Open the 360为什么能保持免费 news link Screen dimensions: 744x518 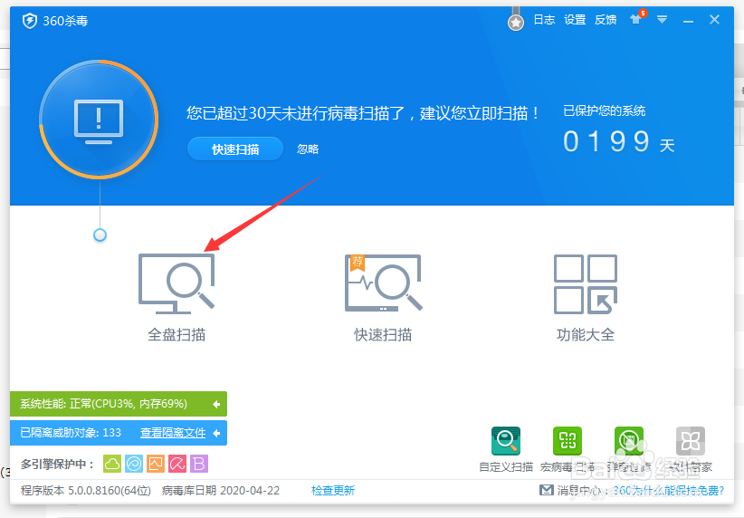point(669,491)
